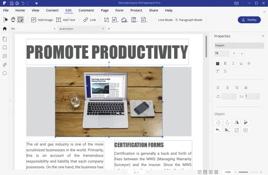Open the Background tool dropdown
Viewport: 268px width, 175px height.
tap(125, 20)
